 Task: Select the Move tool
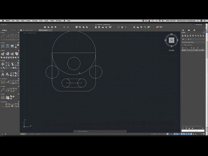click(x=3, y=64)
